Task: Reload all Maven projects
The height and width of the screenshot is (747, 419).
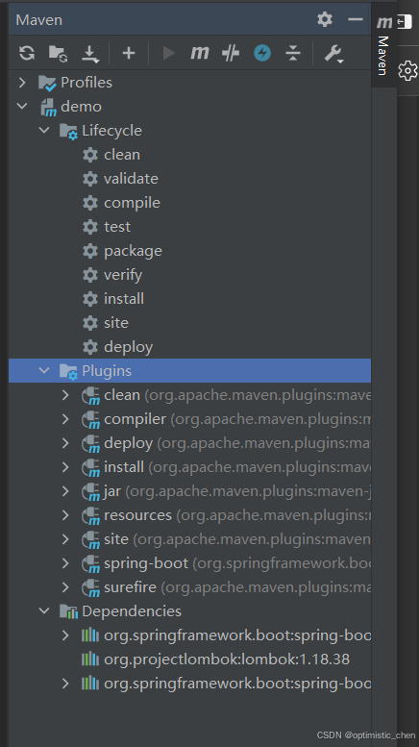Action: (x=27, y=53)
